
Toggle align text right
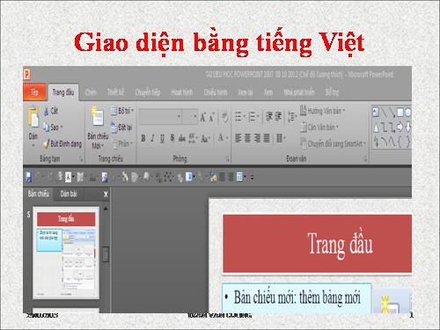pyautogui.click(x=257, y=138)
